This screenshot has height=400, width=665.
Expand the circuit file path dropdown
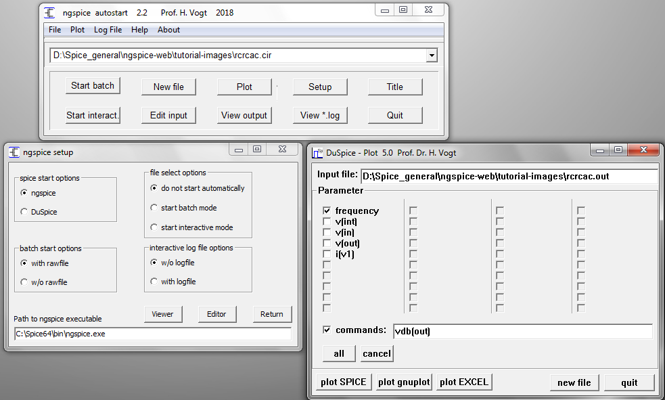click(x=432, y=55)
